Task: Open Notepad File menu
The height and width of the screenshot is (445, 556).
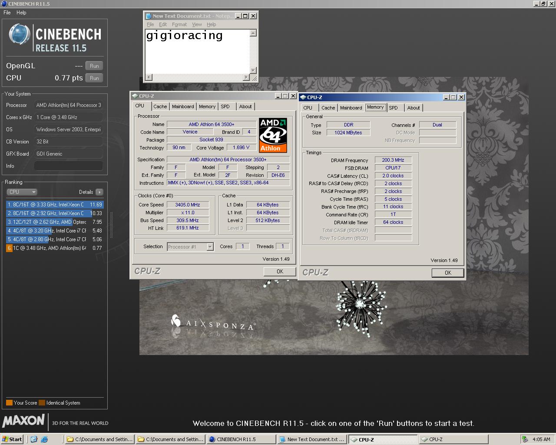Action: [x=150, y=24]
